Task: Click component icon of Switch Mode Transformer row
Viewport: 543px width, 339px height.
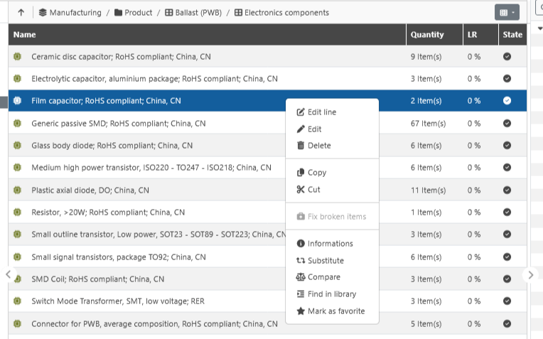Action: point(17,301)
